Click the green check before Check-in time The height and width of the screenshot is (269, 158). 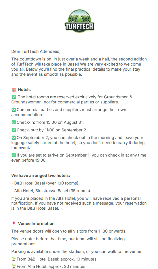tap(14, 122)
